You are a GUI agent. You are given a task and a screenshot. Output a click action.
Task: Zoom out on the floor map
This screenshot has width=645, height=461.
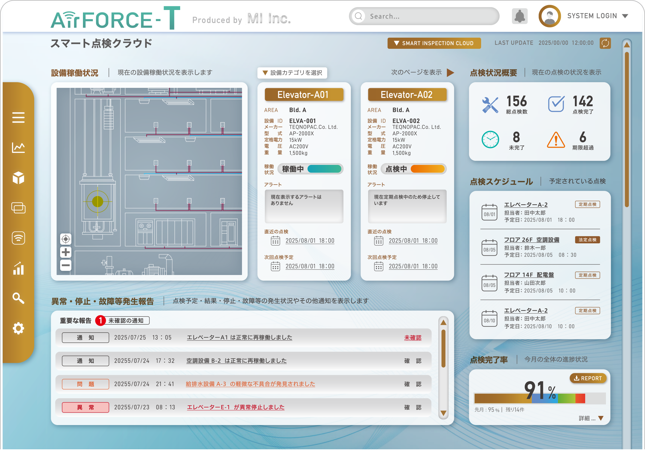pyautogui.click(x=66, y=265)
